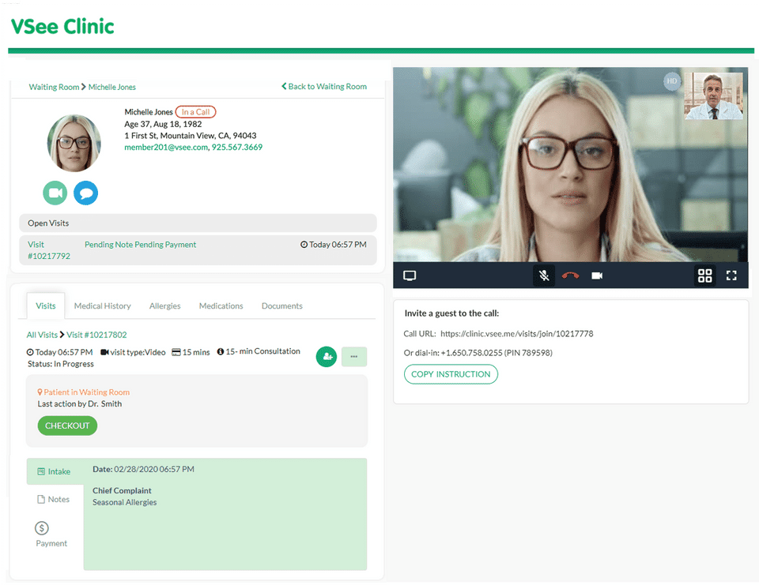Switch to Medical History tab
The image size is (759, 585).
[x=102, y=306]
